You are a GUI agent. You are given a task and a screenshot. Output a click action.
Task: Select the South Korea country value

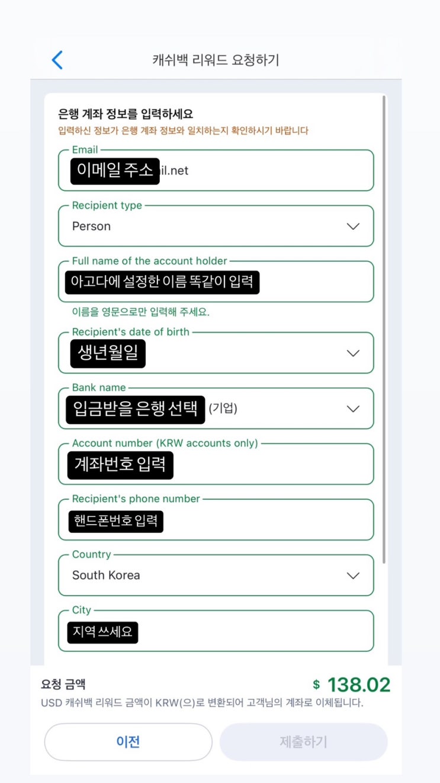point(106,576)
